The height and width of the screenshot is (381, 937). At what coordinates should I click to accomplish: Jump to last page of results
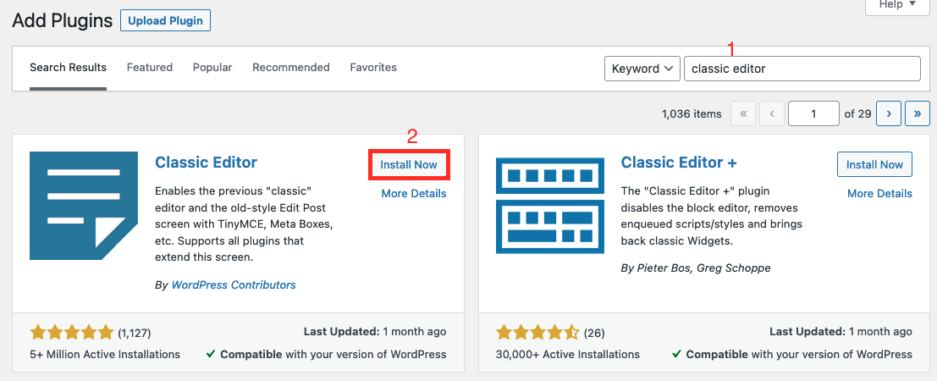pos(918,113)
